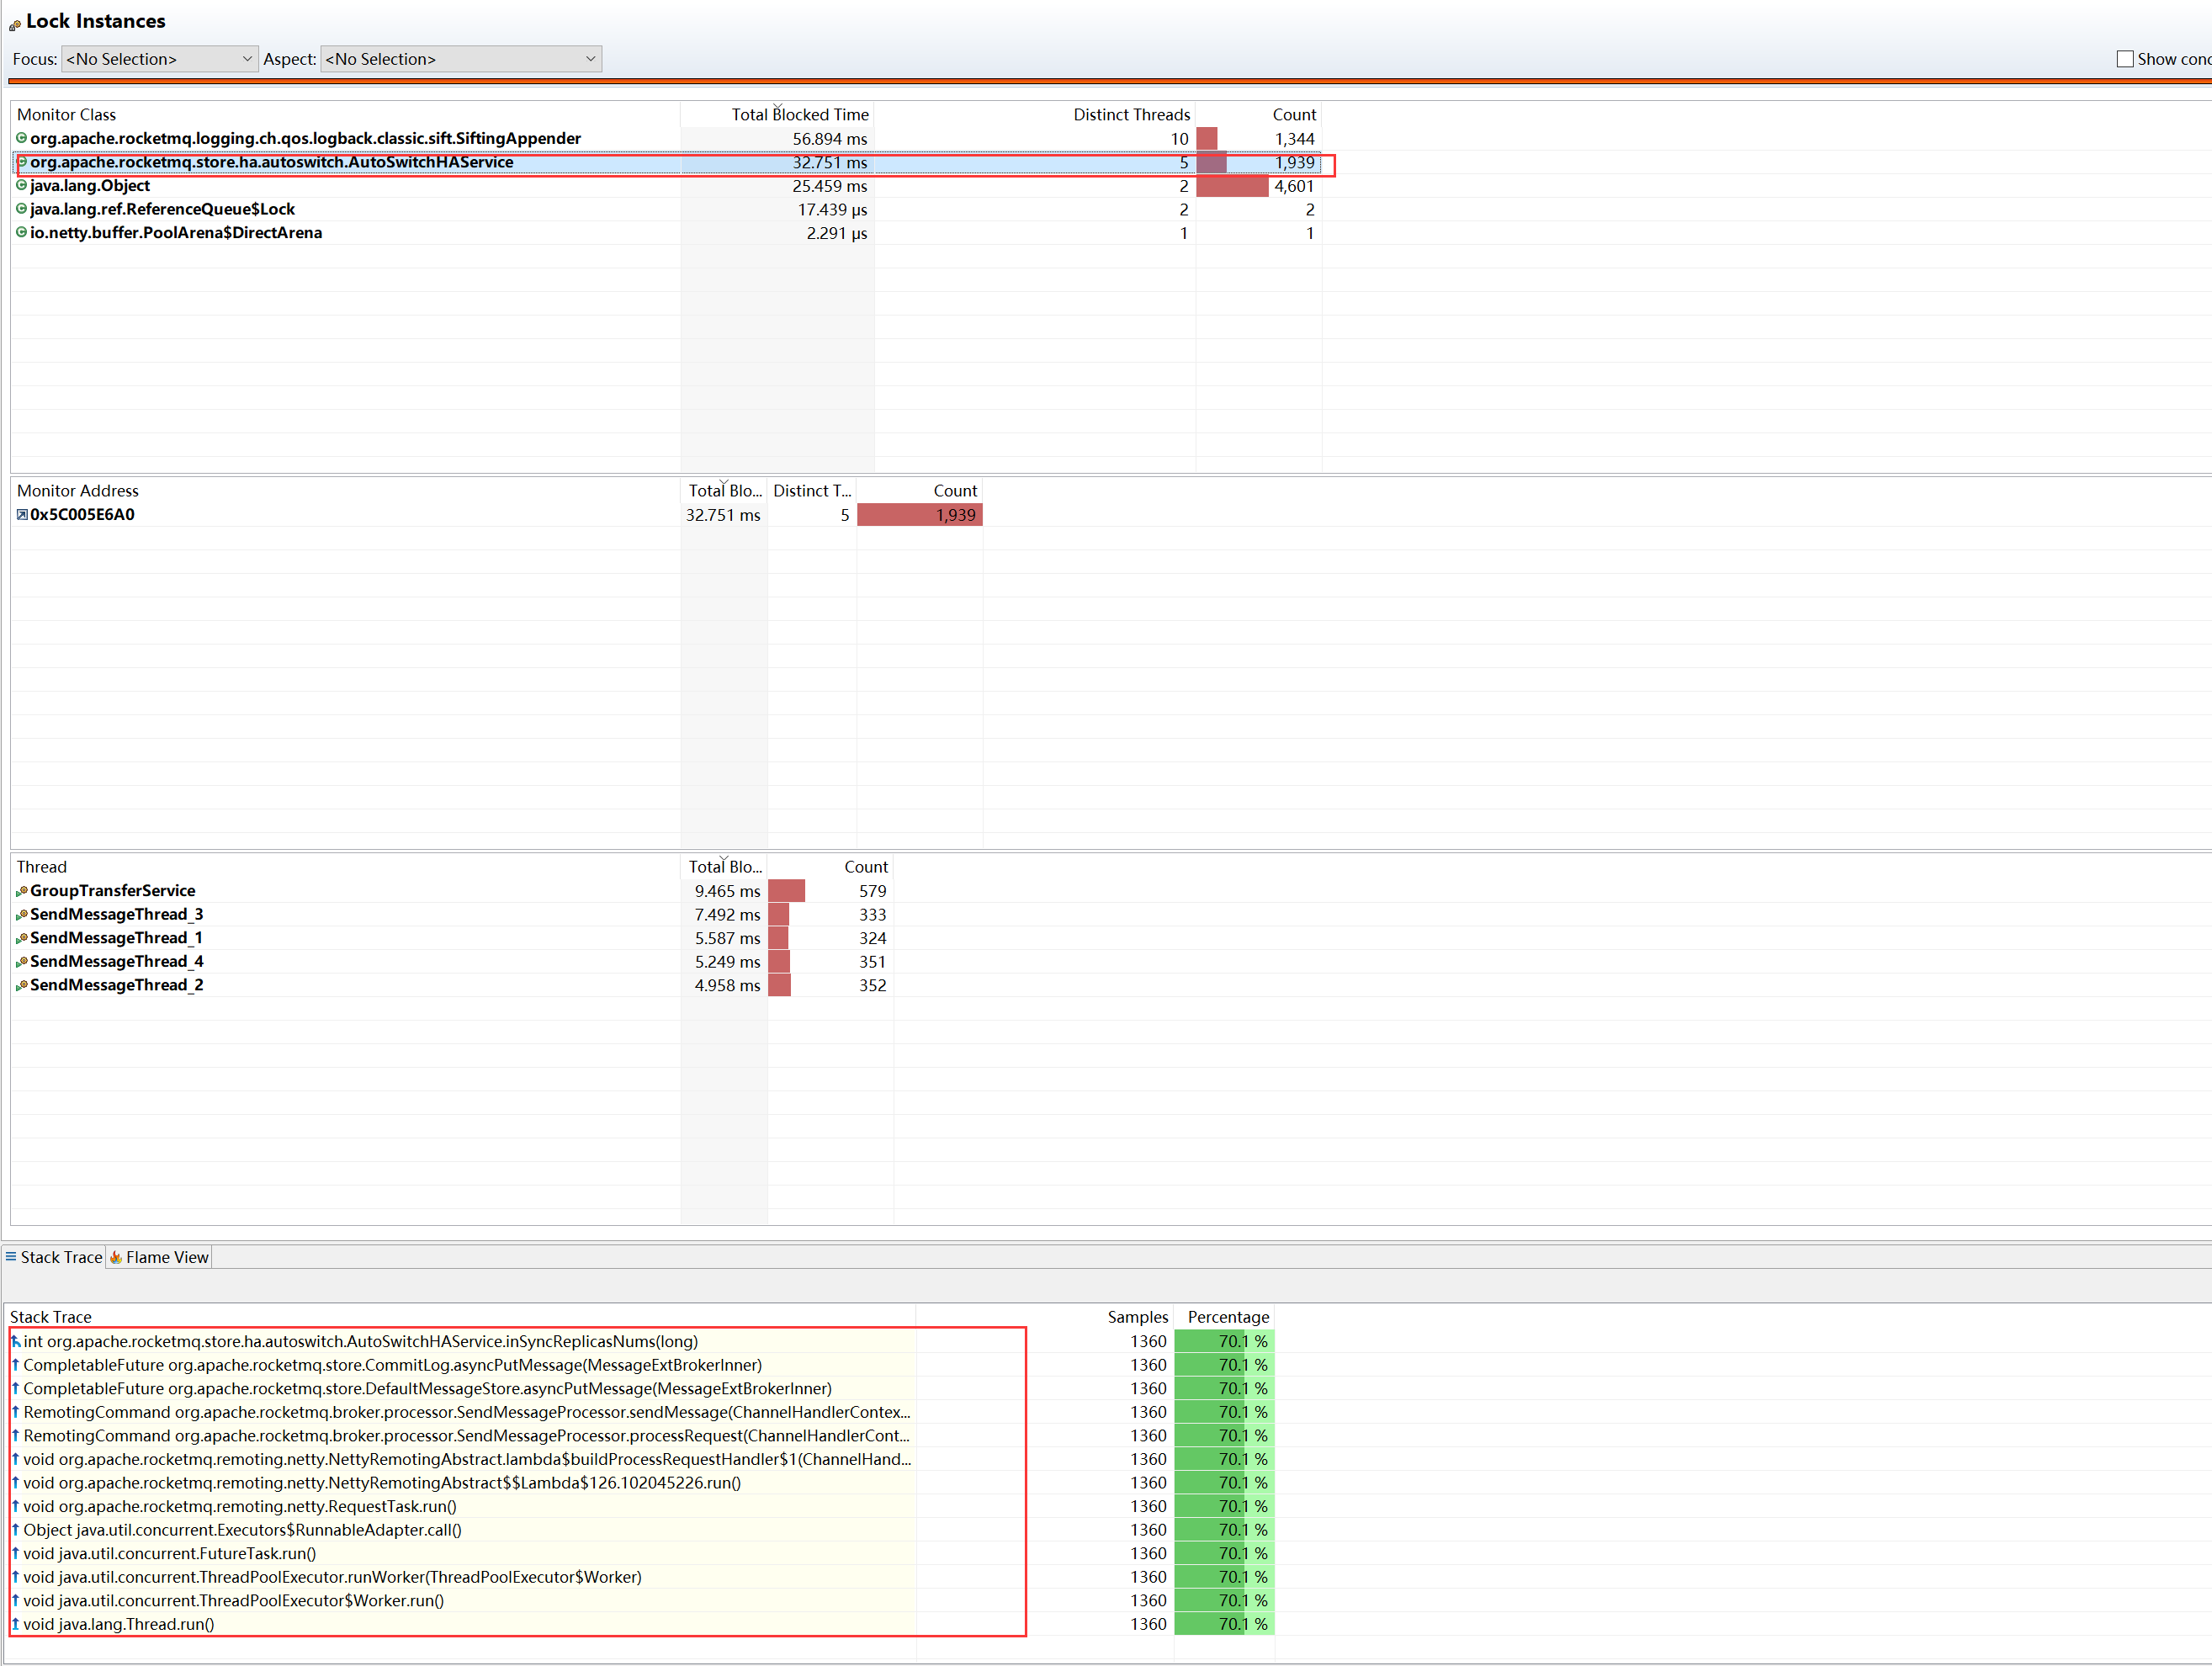This screenshot has width=2212, height=1666.
Task: Select the Stack Trace tab
Action: tap(60, 1257)
